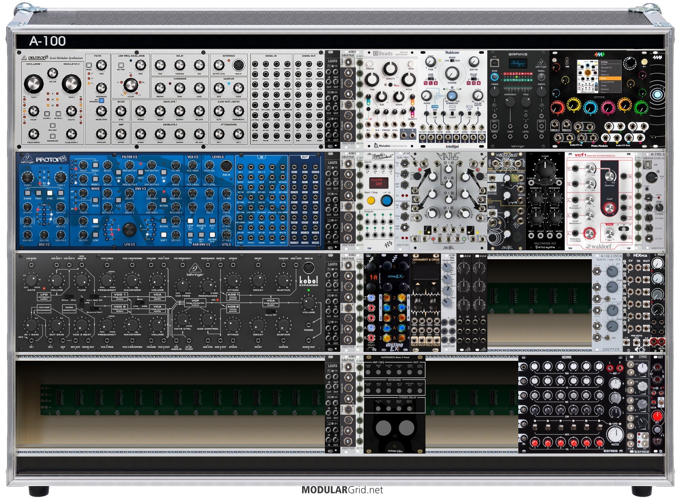Turn the cyan C knob on Meta Module

[590, 107]
